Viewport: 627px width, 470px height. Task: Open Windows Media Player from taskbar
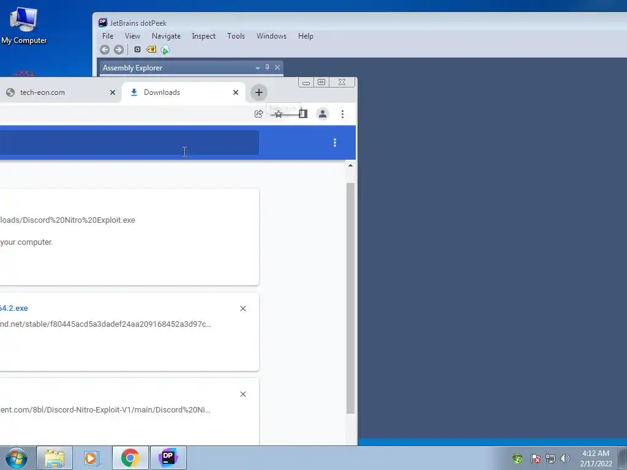point(92,458)
